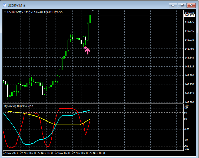This screenshot has width=199, height=158.
Task: Click the chart shift triangle marker at top
Action: 93,11
